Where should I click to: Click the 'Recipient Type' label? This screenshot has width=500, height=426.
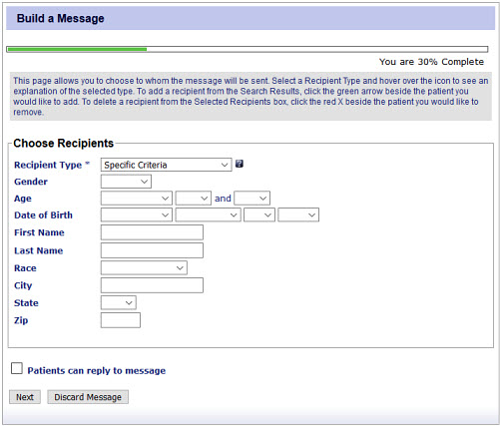tap(48, 165)
